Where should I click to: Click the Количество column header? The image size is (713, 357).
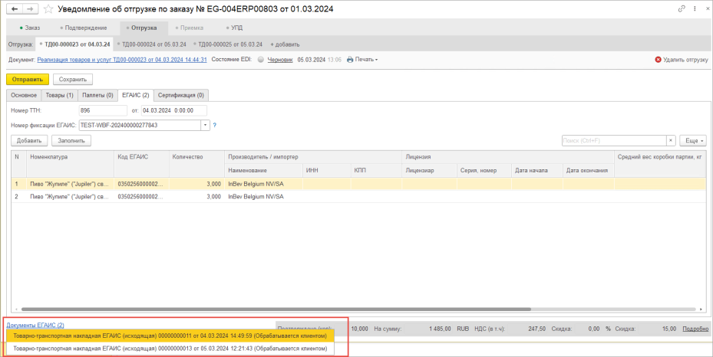(197, 163)
